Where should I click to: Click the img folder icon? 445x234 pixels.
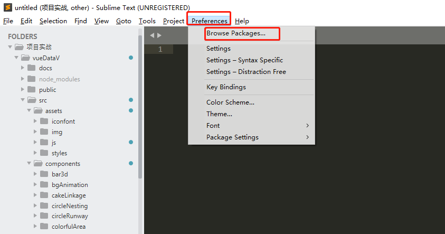tap(44, 132)
